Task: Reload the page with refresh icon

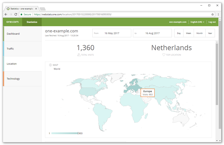Action: point(16,15)
